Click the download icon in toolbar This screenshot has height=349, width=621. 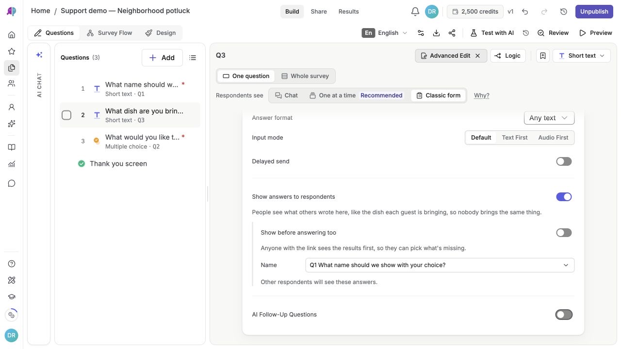(x=436, y=33)
